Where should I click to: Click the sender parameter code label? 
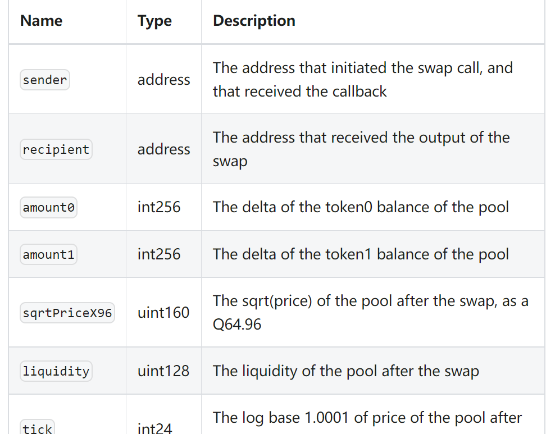point(45,80)
